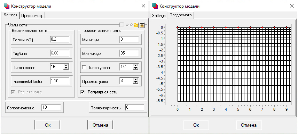Decrease Промеж. узлы with the down arrow
Screen dimensions: 298x134
click(135, 82)
